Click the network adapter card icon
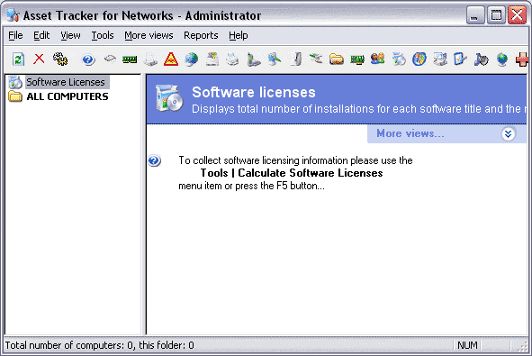Image resolution: width=532 pixels, height=356 pixels. coord(316,59)
